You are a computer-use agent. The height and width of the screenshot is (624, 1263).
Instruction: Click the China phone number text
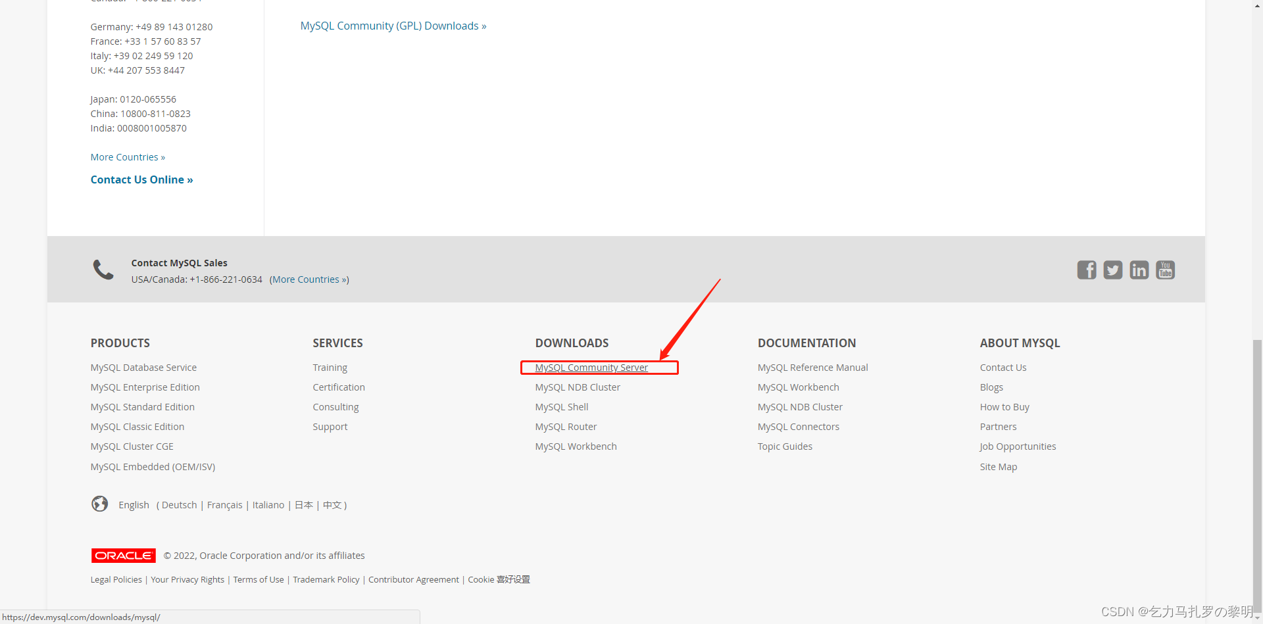(141, 114)
